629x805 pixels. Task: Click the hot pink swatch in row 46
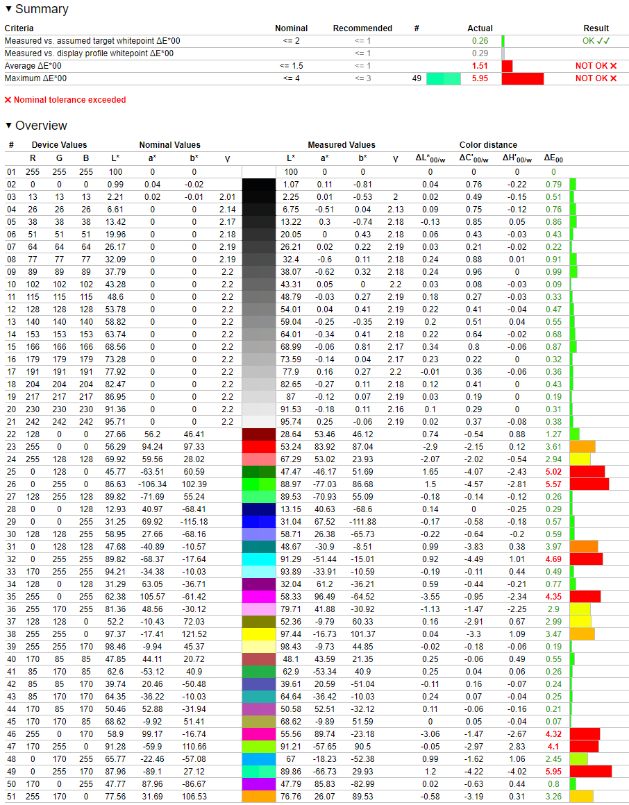(x=259, y=734)
